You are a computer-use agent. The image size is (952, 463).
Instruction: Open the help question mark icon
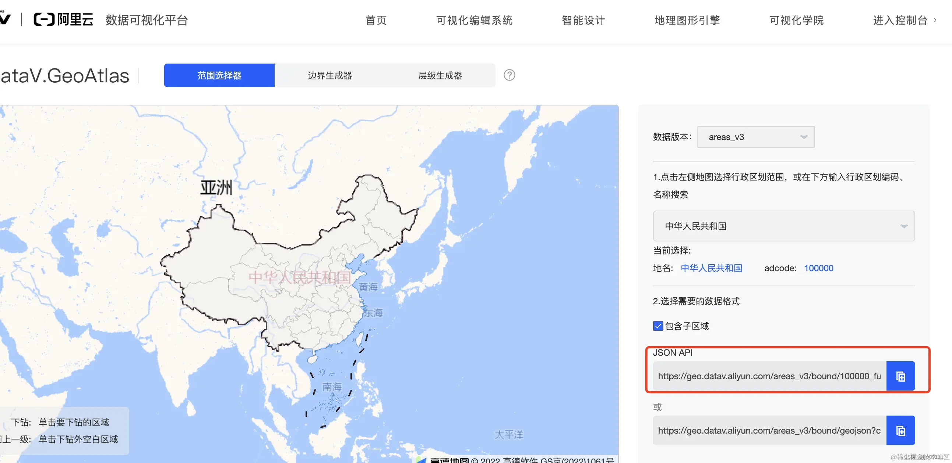click(509, 75)
